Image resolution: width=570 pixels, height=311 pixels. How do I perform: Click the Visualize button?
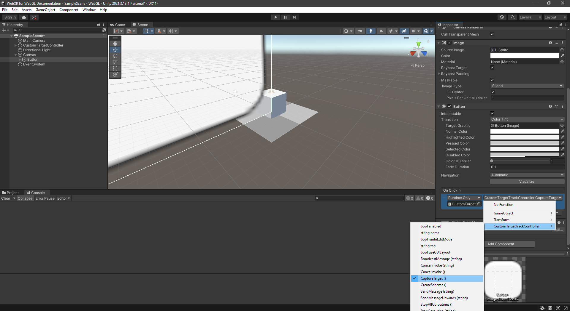[527, 182]
